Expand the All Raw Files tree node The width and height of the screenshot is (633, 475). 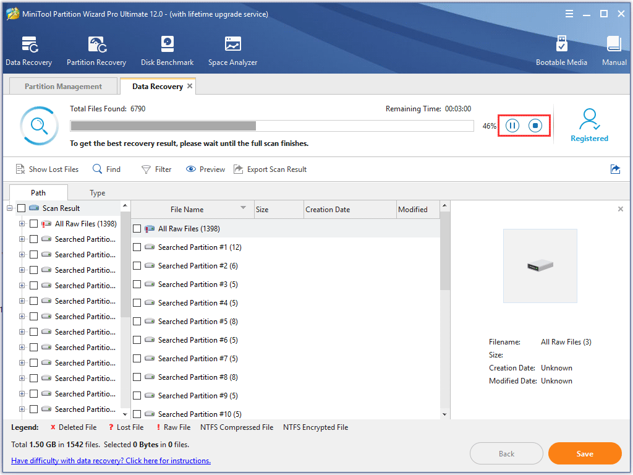pyautogui.click(x=22, y=224)
